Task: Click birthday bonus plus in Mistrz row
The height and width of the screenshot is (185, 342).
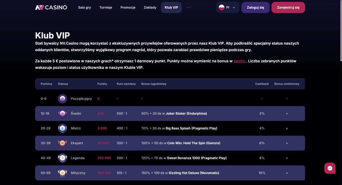Action: pyautogui.click(x=287, y=128)
